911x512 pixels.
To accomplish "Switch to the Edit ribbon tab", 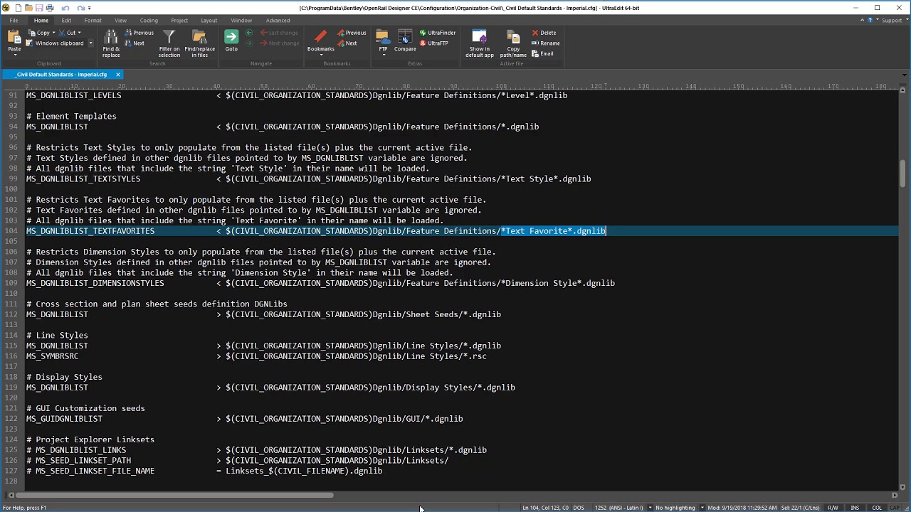I will tap(65, 20).
